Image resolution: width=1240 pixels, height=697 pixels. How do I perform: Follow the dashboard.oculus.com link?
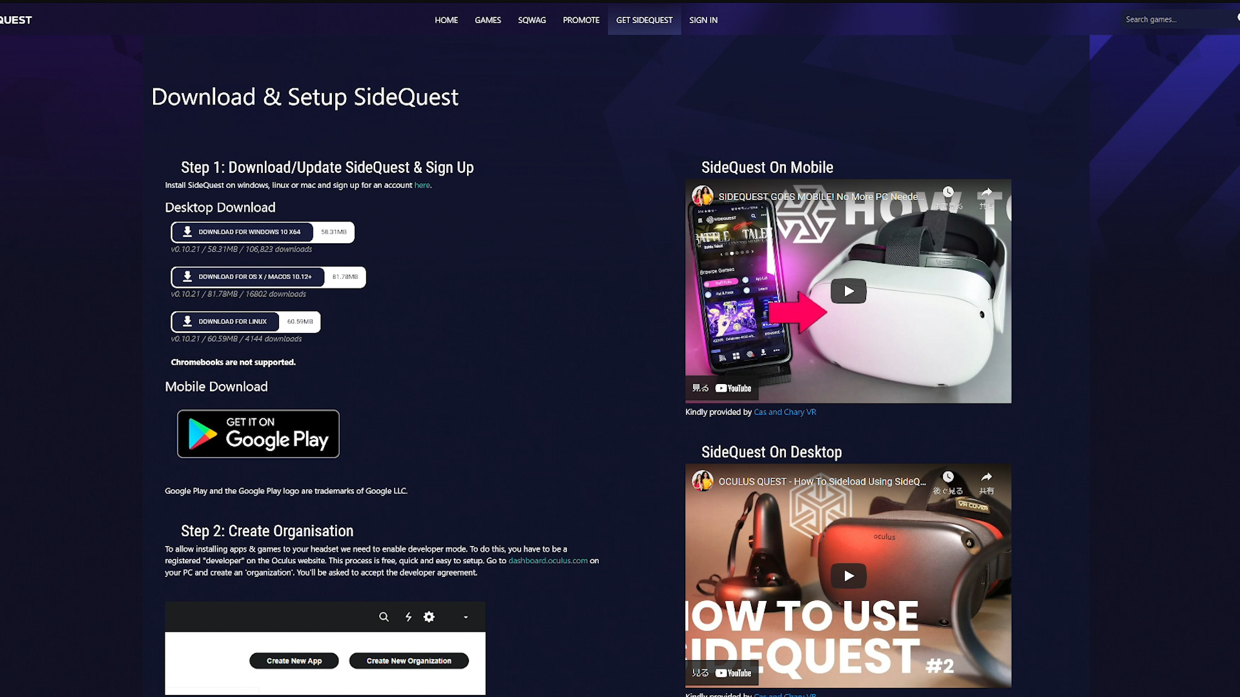(x=548, y=561)
